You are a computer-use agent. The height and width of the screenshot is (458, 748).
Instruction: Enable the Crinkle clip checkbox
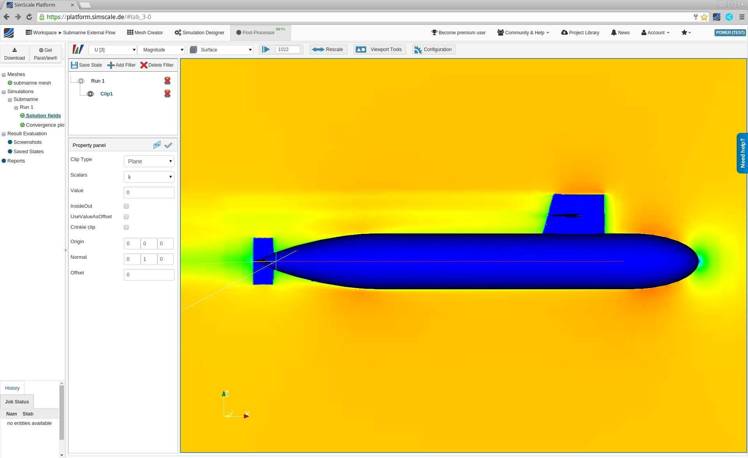pyautogui.click(x=126, y=227)
